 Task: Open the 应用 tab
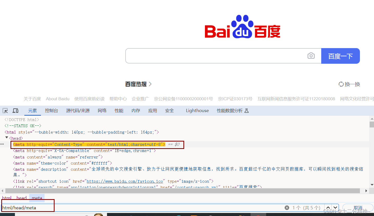point(152,111)
